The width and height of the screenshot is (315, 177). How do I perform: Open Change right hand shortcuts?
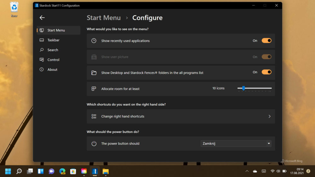tap(181, 116)
